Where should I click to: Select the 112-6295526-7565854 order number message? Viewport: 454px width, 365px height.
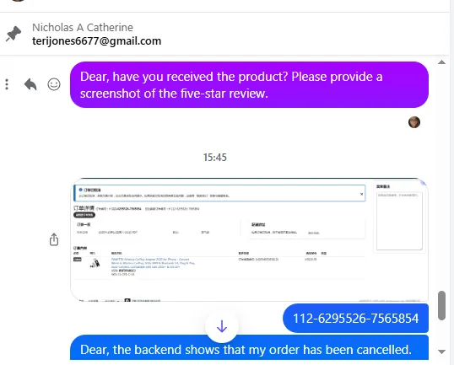355,319
